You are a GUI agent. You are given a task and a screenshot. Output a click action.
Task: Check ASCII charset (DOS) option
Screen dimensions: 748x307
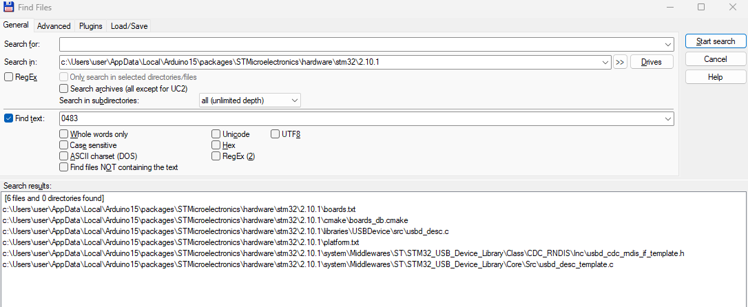[x=63, y=156]
